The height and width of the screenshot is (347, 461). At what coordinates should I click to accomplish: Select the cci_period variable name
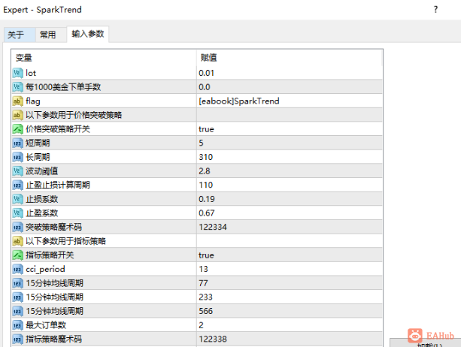tap(45, 269)
